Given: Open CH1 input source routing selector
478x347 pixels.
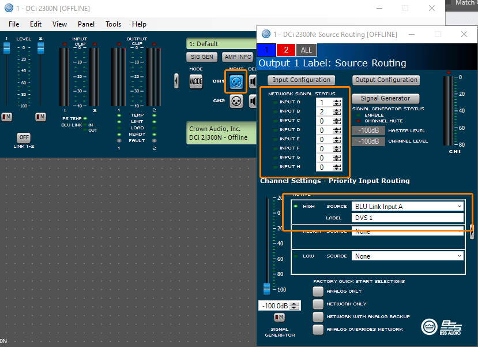Looking at the screenshot, I should coord(235,81).
